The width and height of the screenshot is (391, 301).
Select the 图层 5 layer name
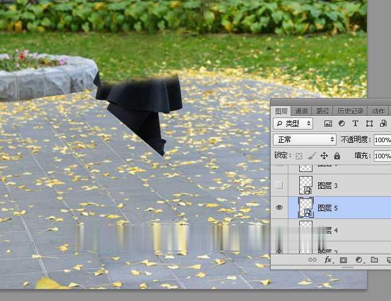[327, 208]
